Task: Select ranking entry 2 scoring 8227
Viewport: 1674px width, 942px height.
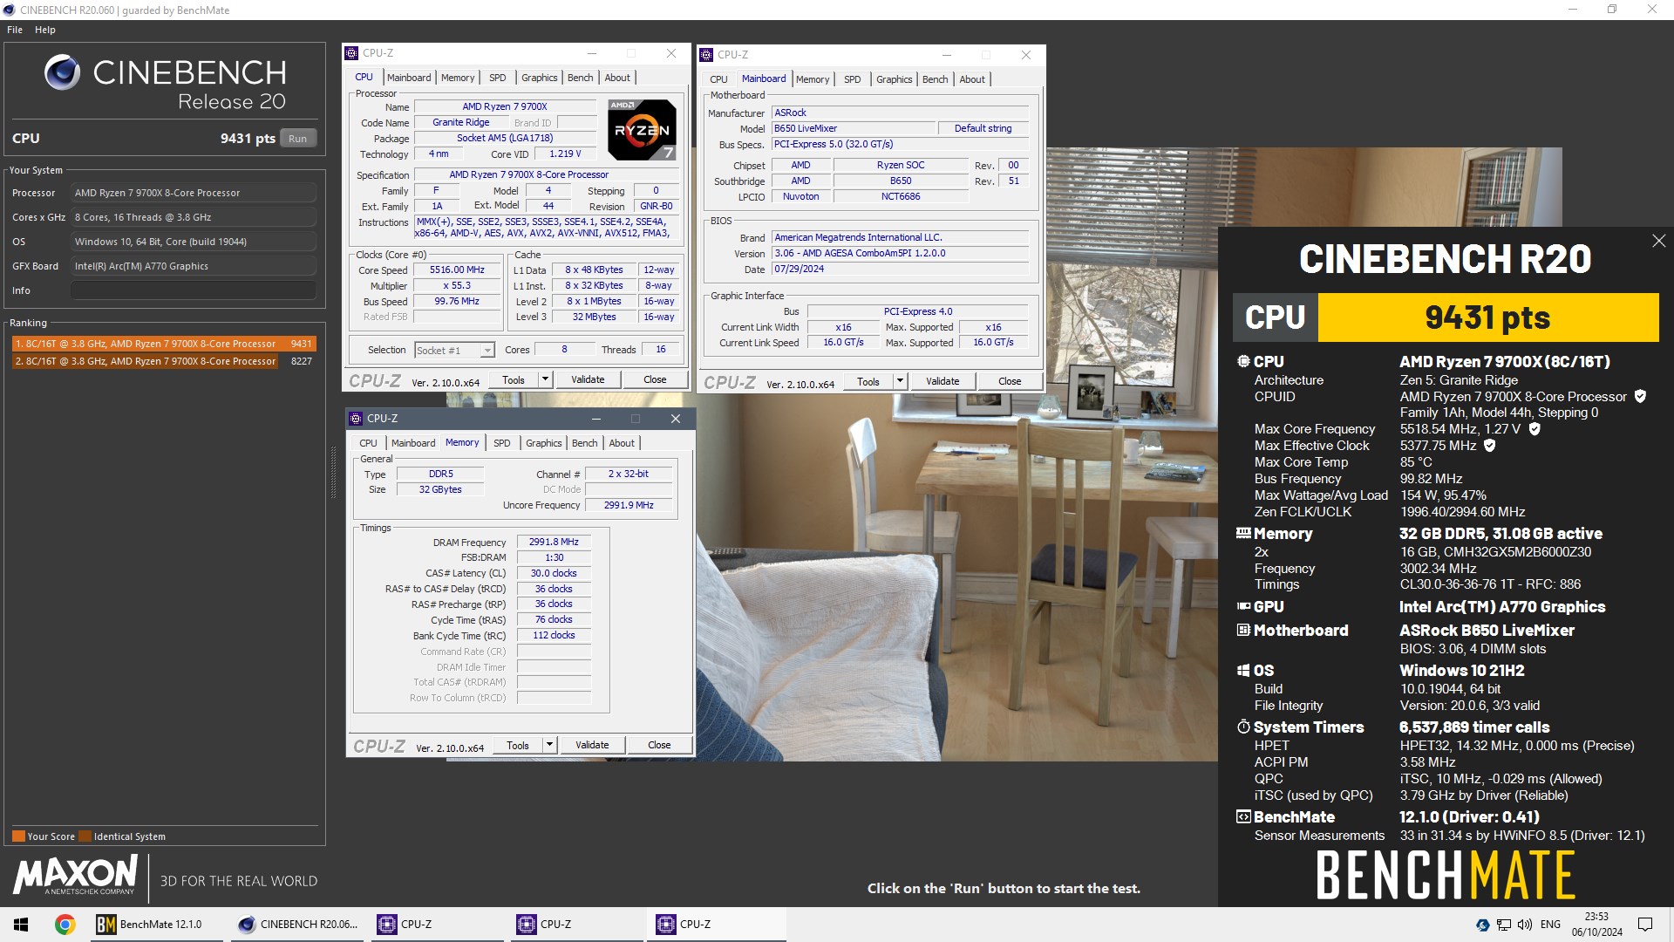Action: [163, 361]
